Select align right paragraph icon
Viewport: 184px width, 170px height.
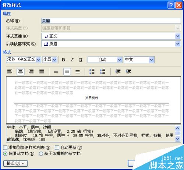coord(31,71)
